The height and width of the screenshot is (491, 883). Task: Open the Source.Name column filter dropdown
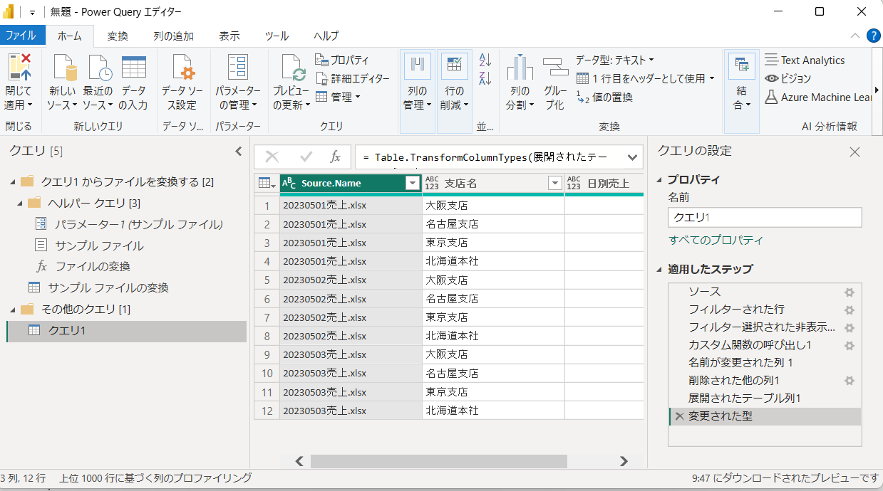(412, 184)
